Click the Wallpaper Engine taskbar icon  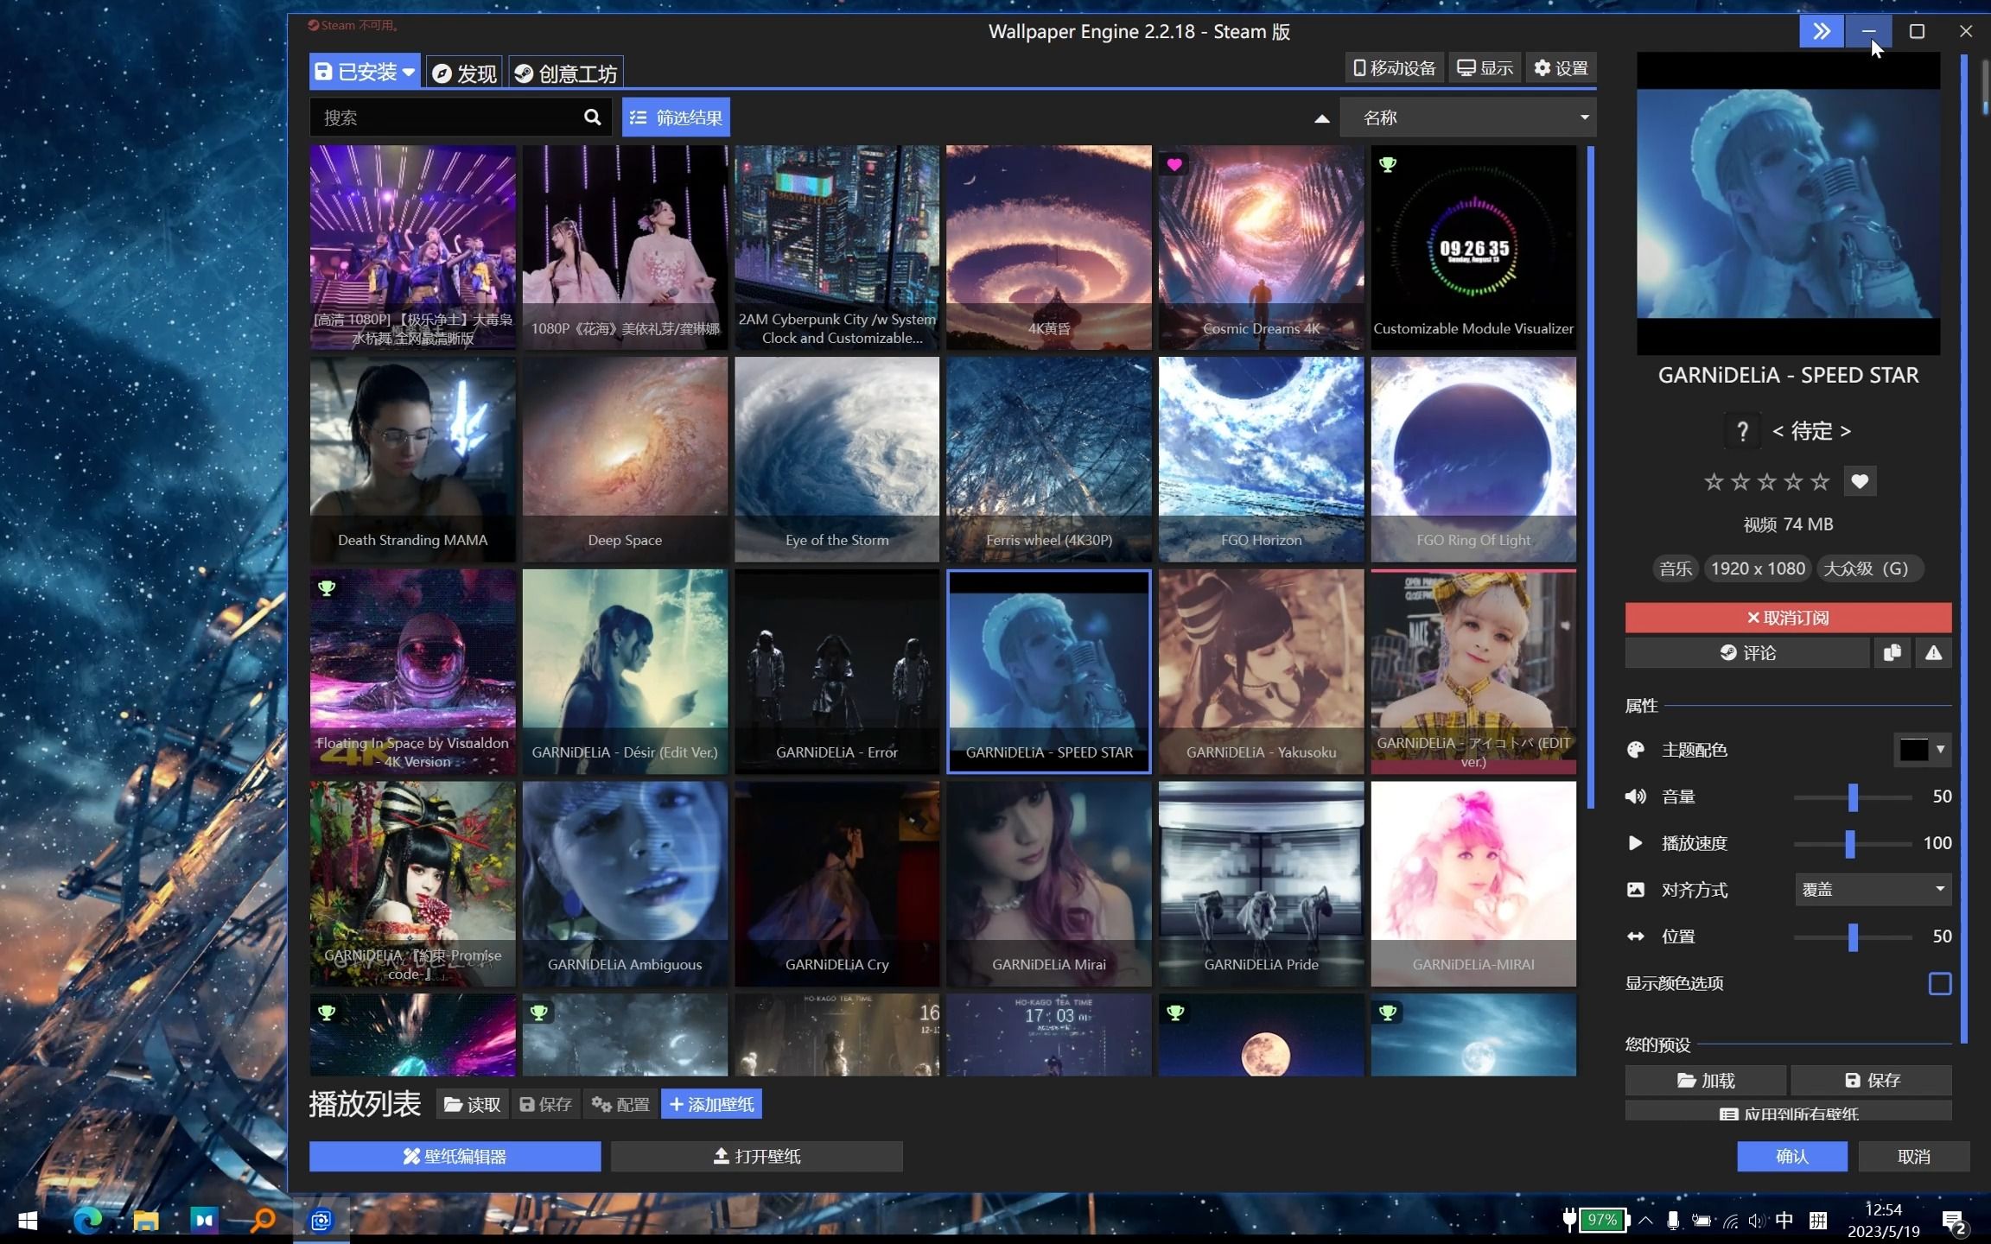click(321, 1220)
